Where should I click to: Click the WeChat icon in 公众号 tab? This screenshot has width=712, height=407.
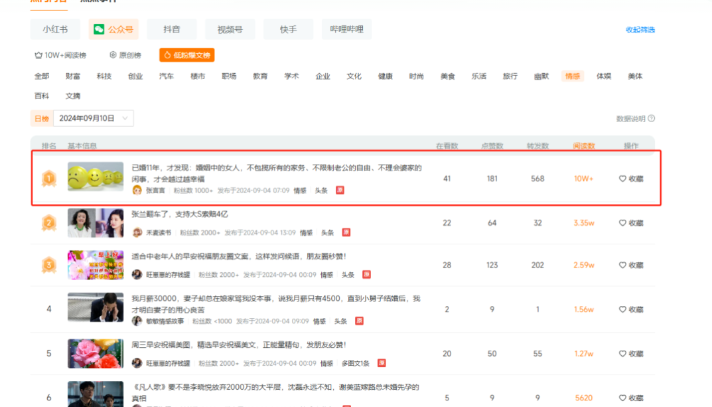(x=99, y=29)
